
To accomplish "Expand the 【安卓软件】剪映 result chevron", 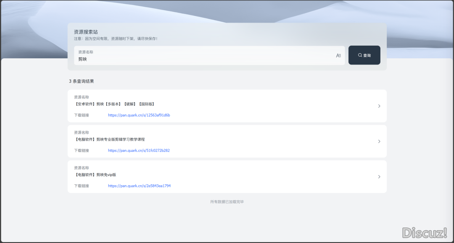I will (379, 106).
